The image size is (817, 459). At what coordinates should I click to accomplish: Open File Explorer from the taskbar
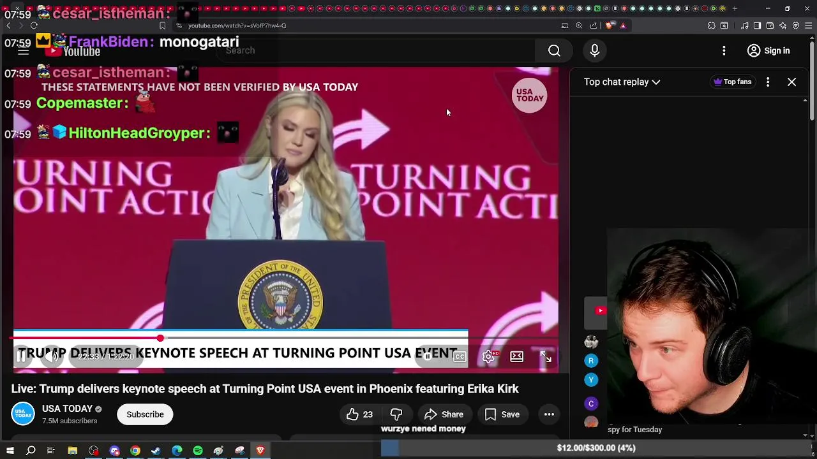click(73, 451)
